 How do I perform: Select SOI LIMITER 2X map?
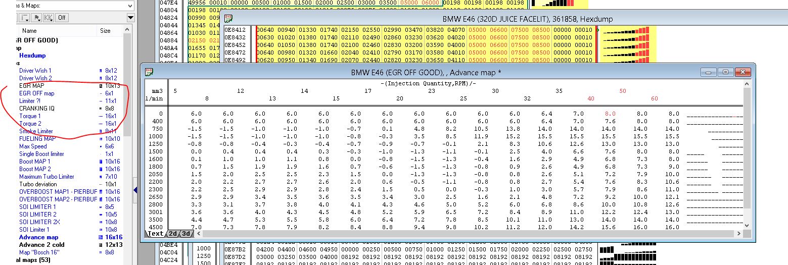coord(39,222)
